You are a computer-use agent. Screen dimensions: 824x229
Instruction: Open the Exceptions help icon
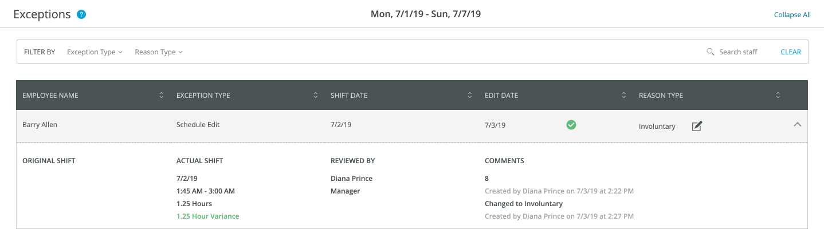pos(81,14)
